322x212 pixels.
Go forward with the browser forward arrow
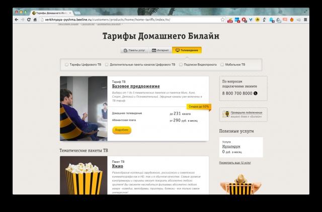click(23, 20)
